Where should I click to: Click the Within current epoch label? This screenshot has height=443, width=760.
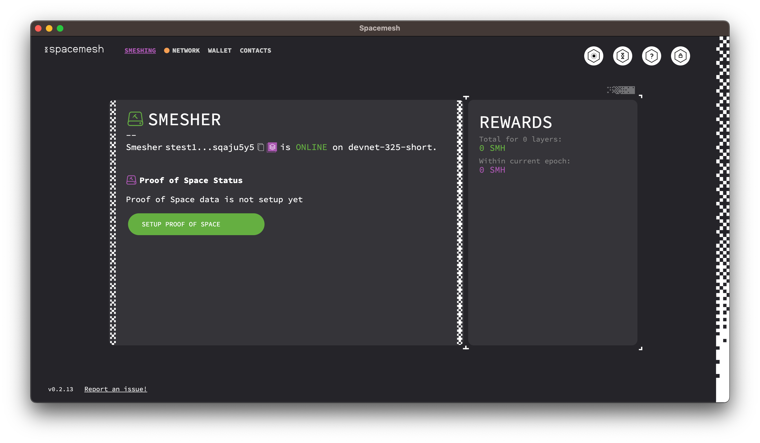[525, 161]
